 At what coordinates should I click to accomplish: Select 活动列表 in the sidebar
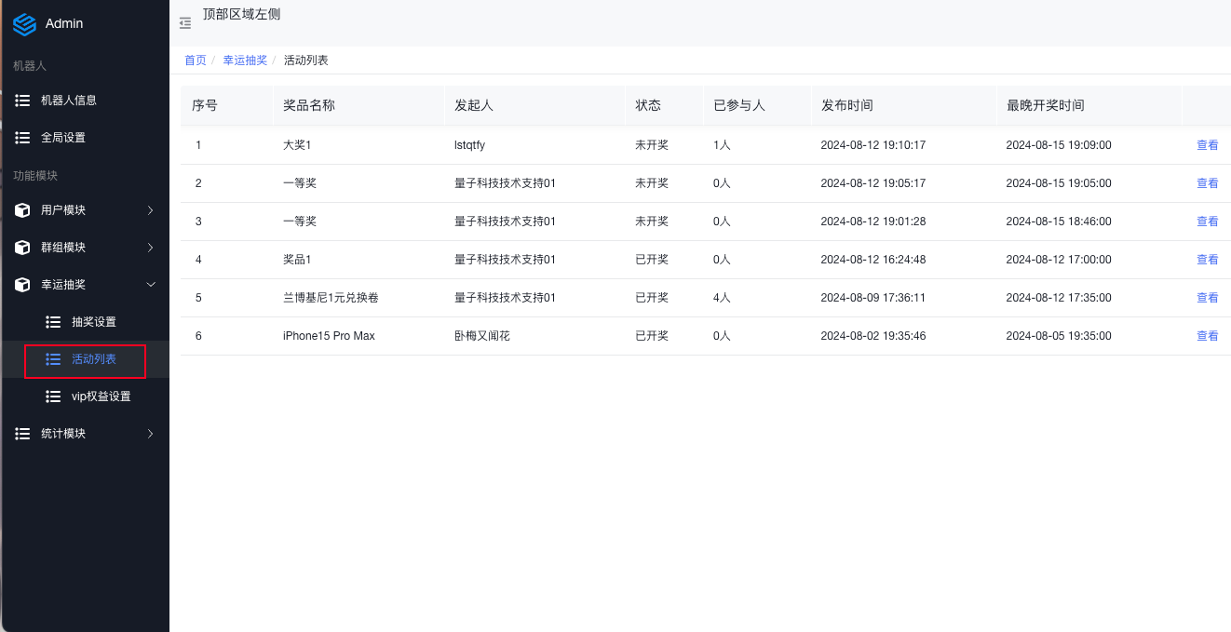point(93,359)
